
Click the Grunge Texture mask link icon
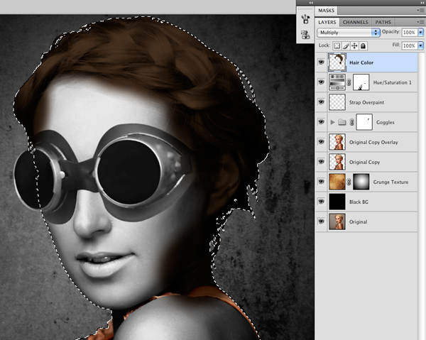pyautogui.click(x=349, y=182)
